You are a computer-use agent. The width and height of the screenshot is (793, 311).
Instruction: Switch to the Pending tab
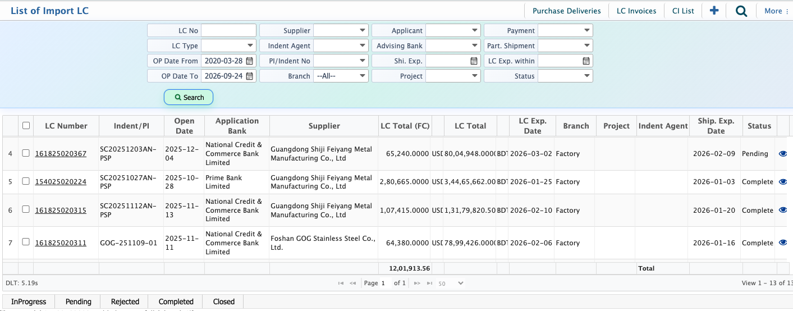(x=78, y=301)
